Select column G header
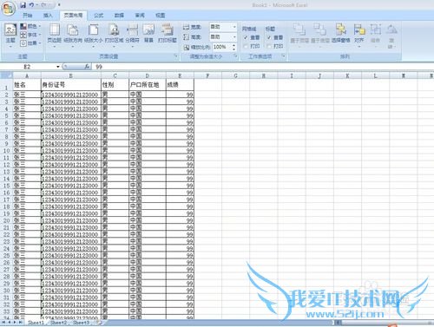The image size is (434, 327). (235, 75)
